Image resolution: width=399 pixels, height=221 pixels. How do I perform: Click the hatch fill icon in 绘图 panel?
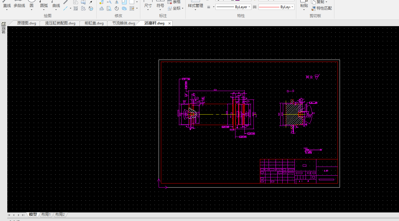tap(76, 8)
